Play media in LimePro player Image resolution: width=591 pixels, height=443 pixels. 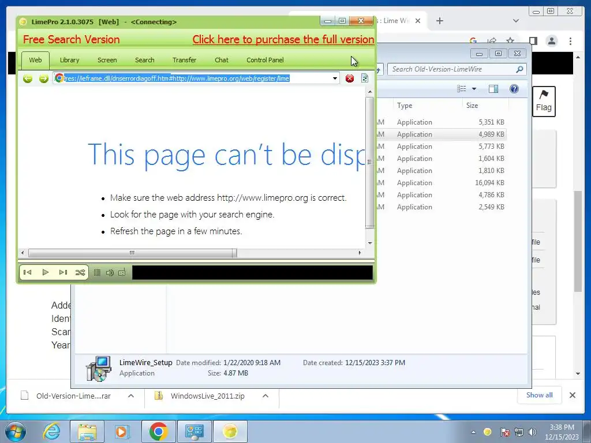[x=45, y=272]
